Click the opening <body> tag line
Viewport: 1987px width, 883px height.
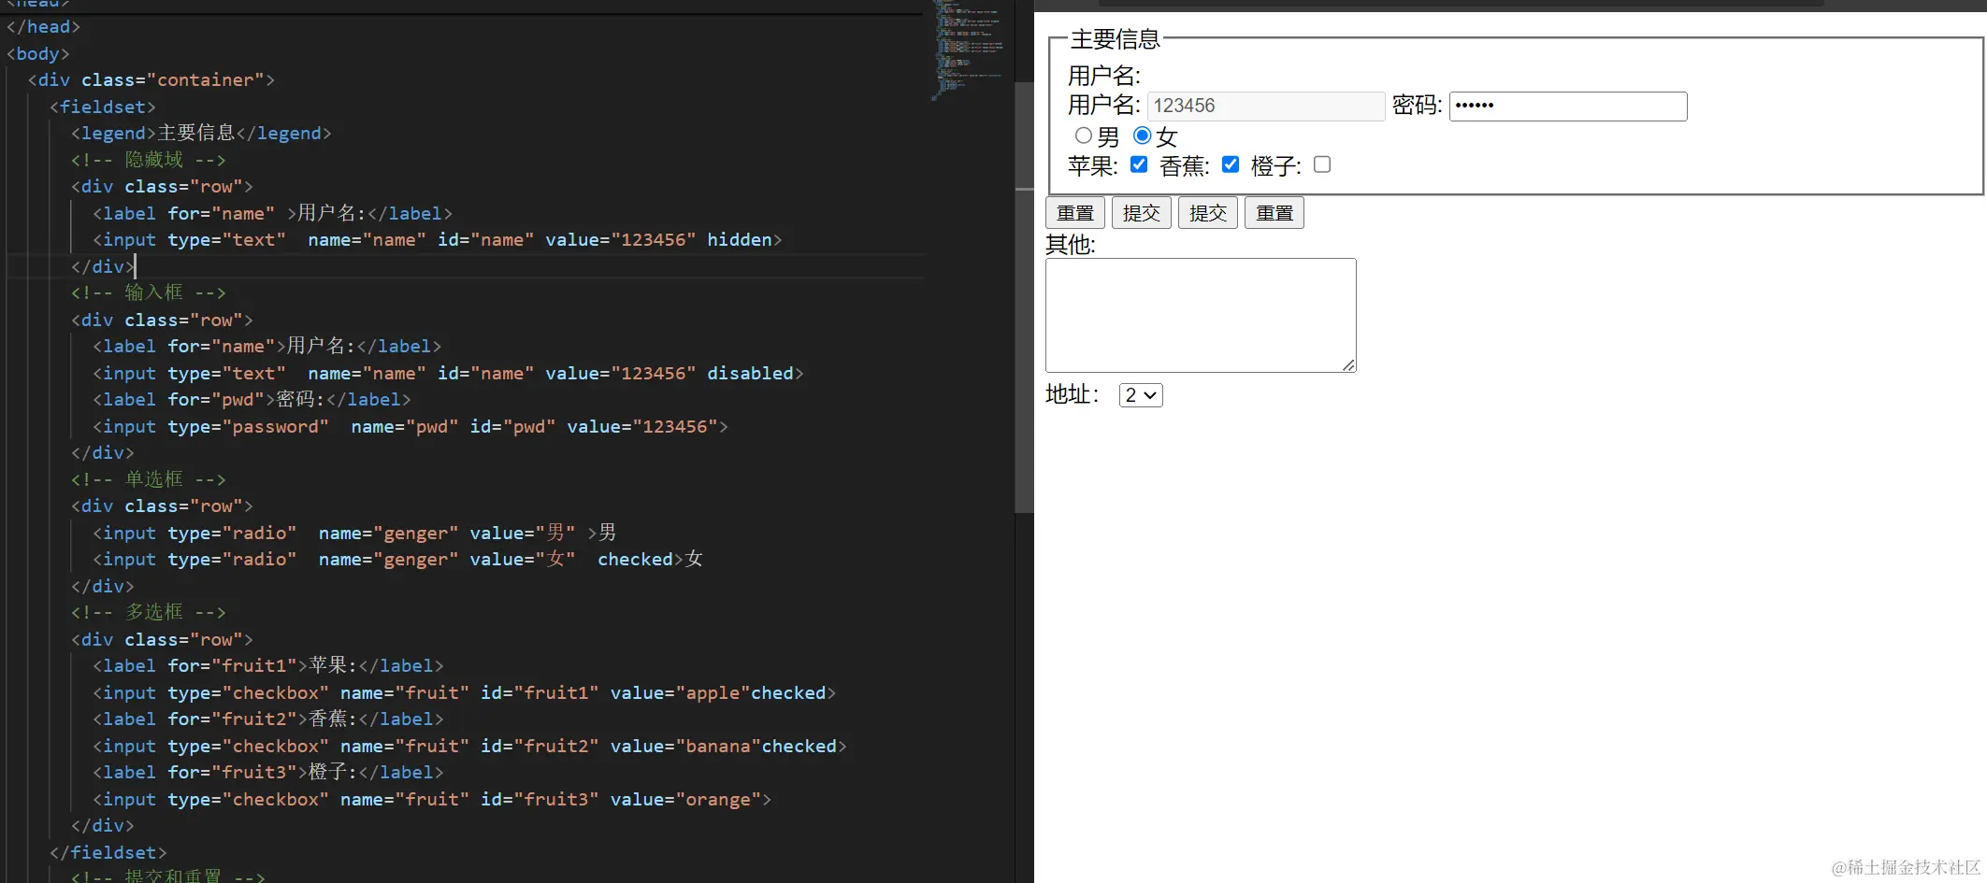pyautogui.click(x=38, y=53)
